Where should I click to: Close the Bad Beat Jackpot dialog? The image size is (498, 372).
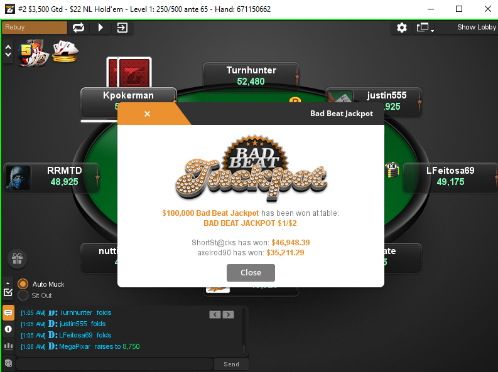[x=251, y=273]
